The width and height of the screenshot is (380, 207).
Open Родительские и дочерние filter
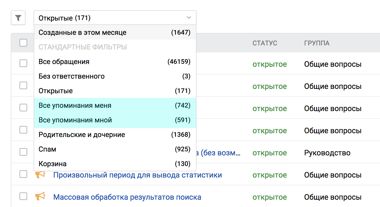pyautogui.click(x=82, y=135)
